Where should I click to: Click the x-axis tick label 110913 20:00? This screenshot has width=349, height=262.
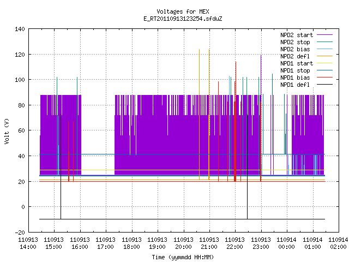pos(183,243)
